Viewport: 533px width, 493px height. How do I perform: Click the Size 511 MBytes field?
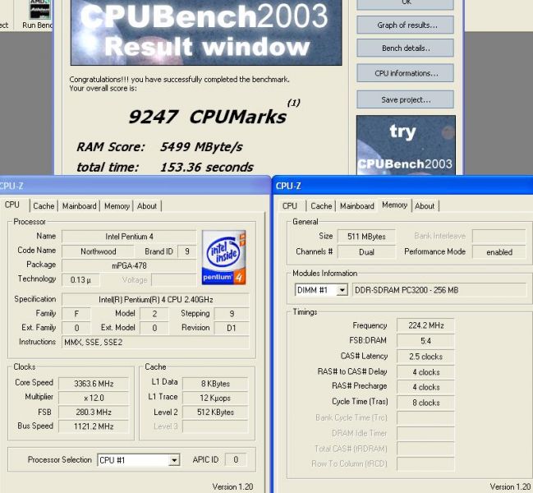click(366, 237)
